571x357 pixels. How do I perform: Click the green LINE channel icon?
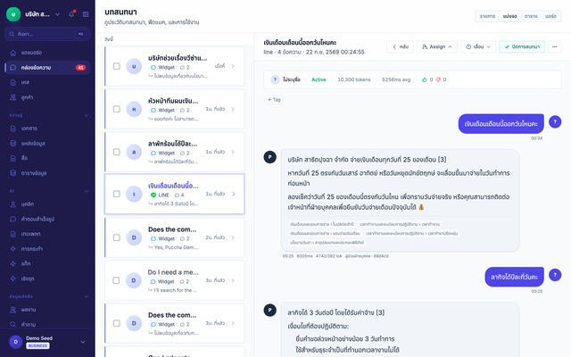click(x=153, y=195)
